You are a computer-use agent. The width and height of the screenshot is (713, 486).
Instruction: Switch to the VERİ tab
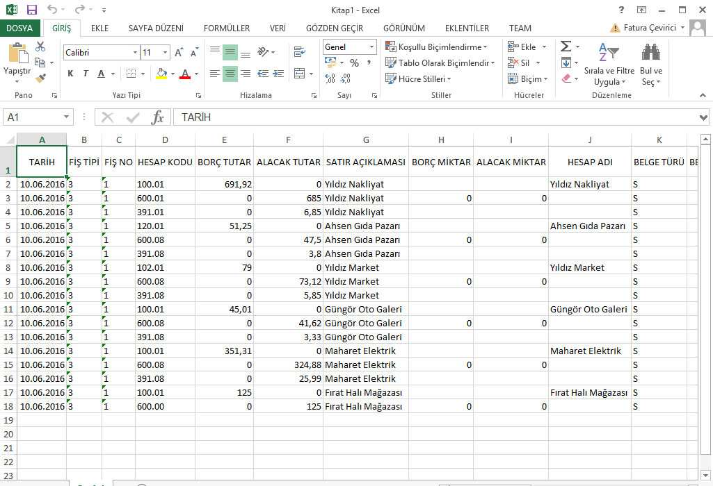pyautogui.click(x=278, y=28)
